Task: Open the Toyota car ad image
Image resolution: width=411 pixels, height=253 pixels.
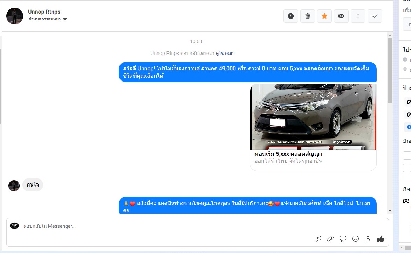Action: coord(313,117)
